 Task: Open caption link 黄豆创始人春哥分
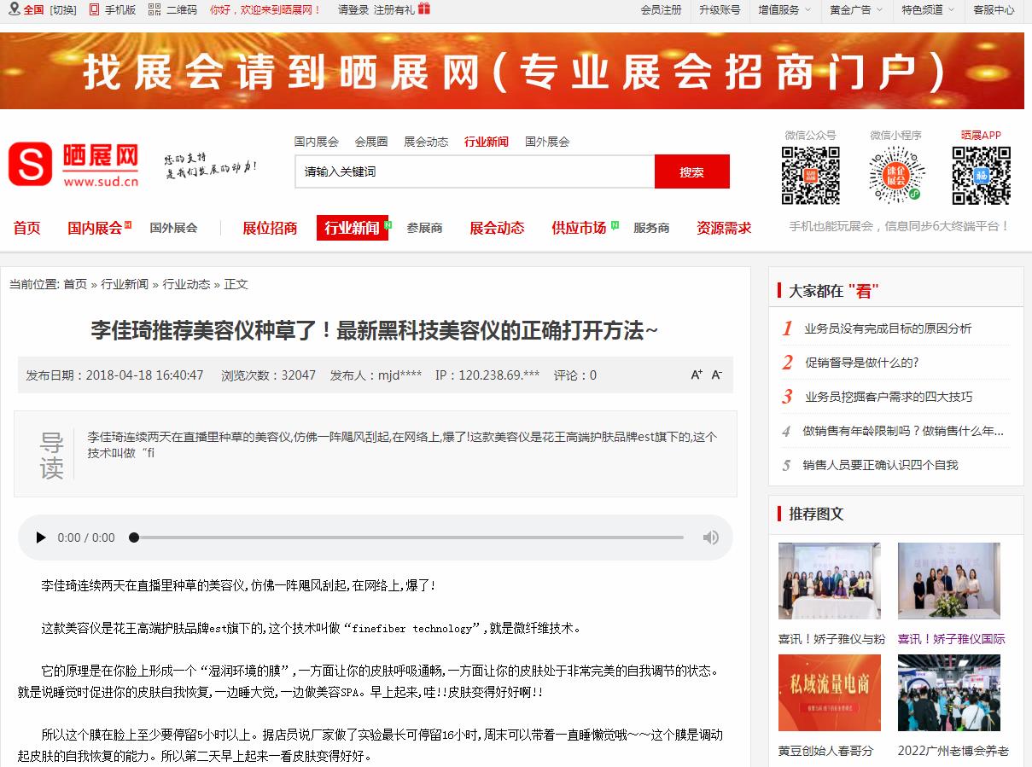pos(826,751)
